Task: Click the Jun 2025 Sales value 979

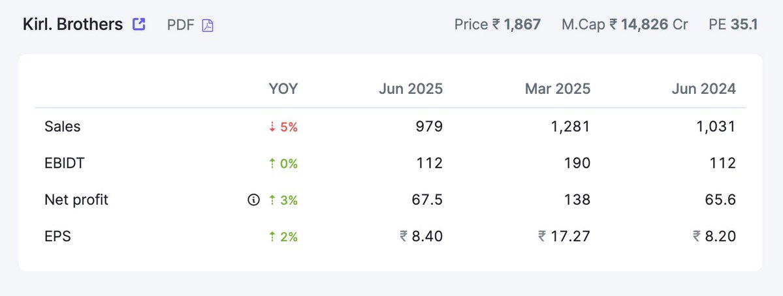Action: (x=430, y=126)
